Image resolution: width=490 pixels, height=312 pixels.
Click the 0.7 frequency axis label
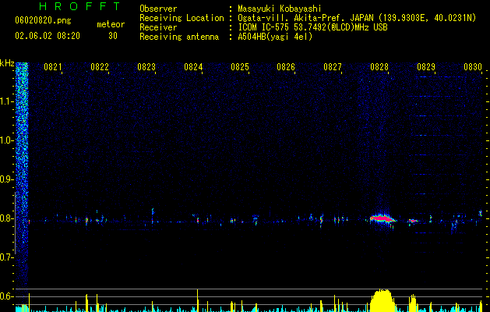coord(7,257)
